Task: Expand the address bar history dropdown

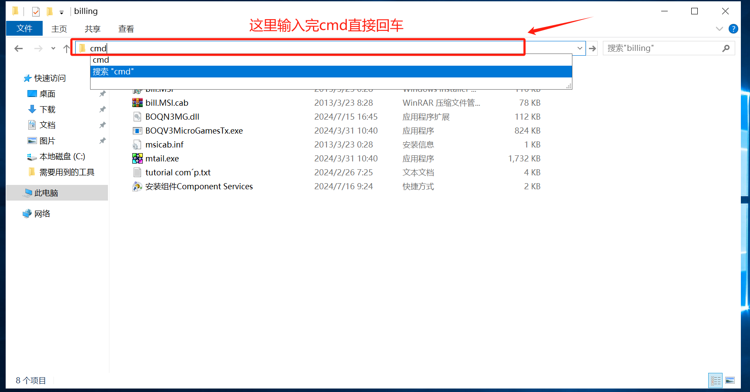Action: tap(579, 48)
